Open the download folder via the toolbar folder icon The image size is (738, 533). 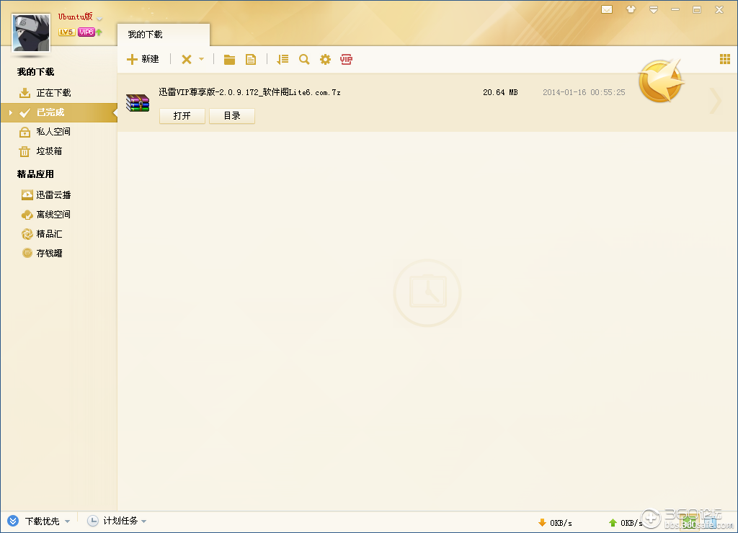coord(229,59)
